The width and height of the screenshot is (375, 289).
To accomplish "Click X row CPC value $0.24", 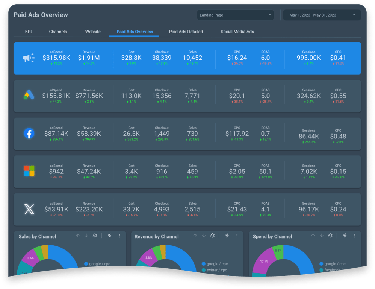I will click(338, 209).
